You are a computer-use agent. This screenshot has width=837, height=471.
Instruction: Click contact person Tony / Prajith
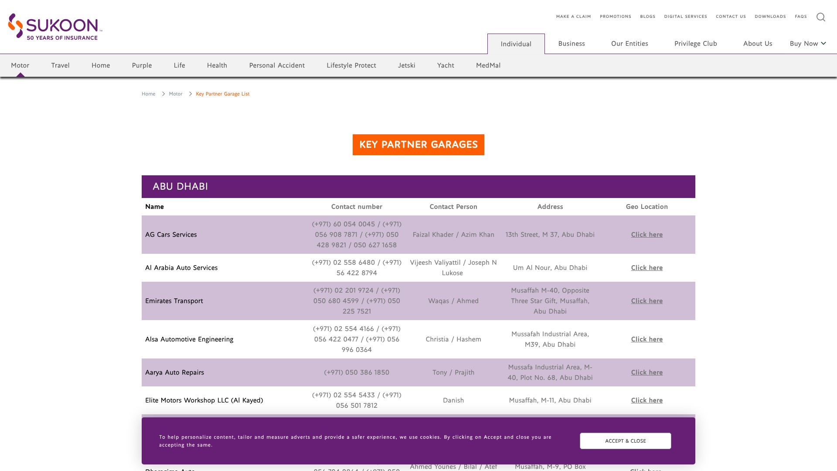coord(453,372)
